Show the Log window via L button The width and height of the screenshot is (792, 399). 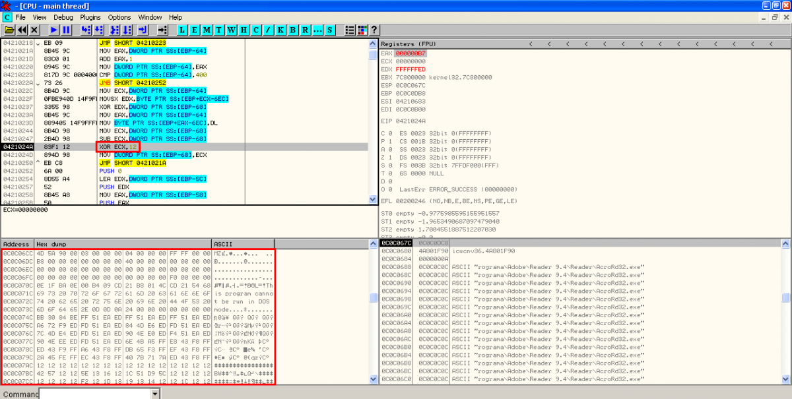click(x=183, y=30)
